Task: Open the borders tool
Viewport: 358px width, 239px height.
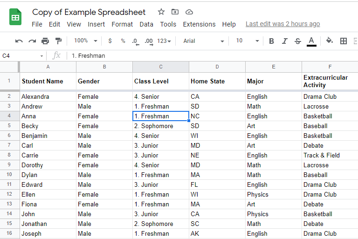Action: 344,41
